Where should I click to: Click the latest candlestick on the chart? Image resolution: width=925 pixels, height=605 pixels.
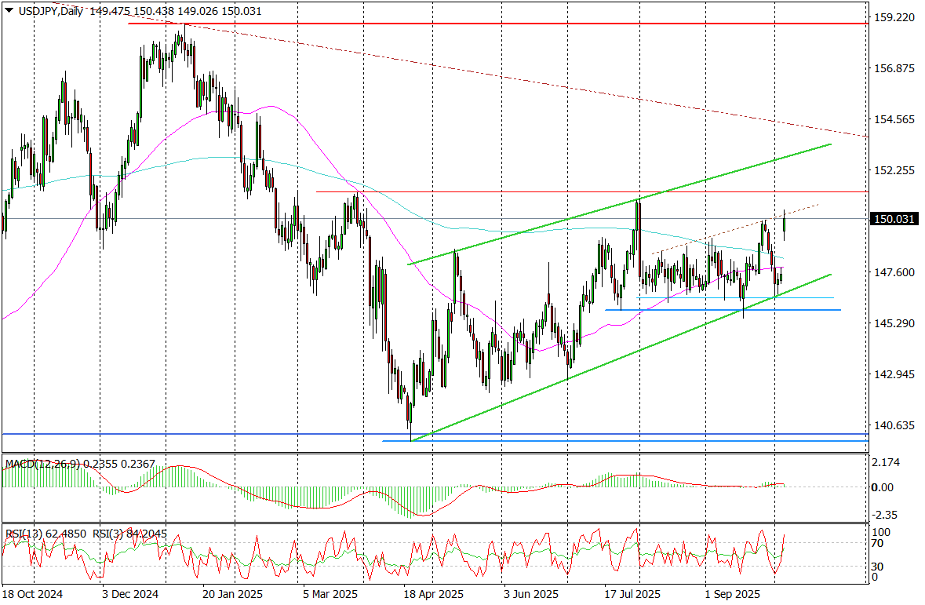tap(785, 226)
